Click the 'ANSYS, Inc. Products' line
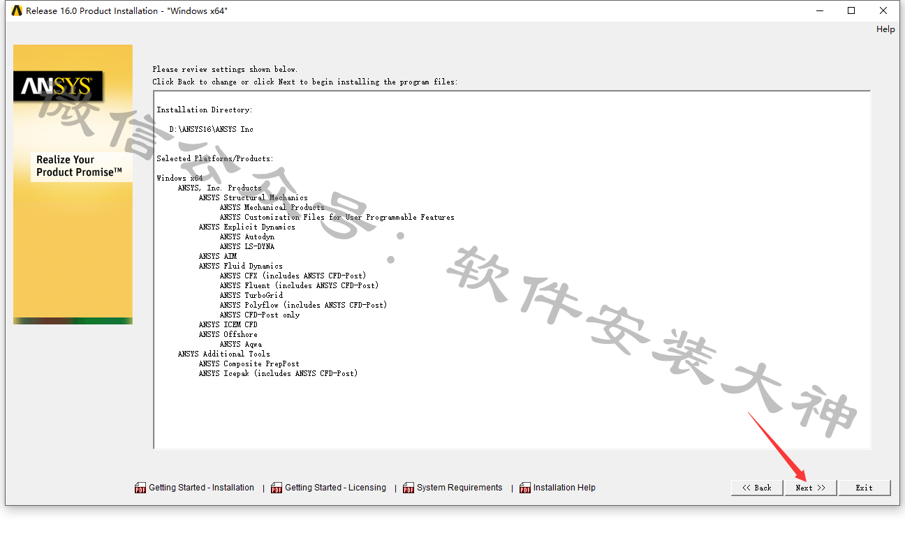Viewport: 905px width, 533px height. (x=220, y=188)
